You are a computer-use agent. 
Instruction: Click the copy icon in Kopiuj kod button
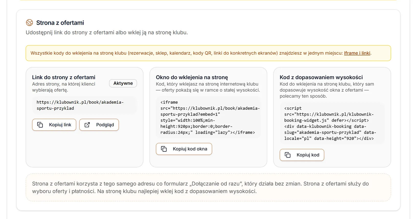288,155
